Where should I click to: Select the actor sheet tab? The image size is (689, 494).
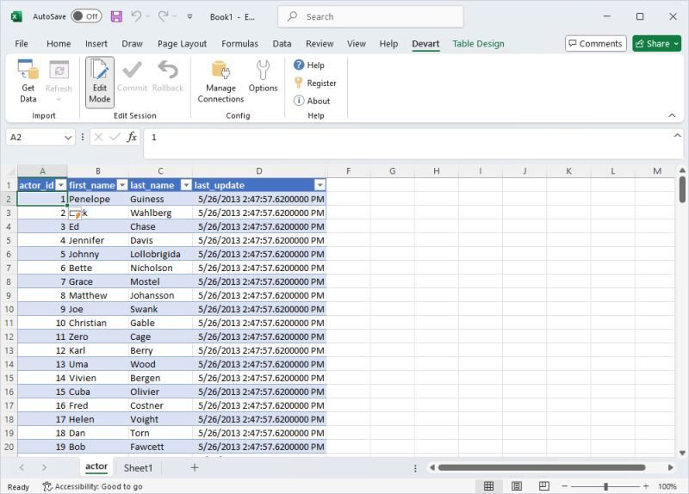[96, 467]
